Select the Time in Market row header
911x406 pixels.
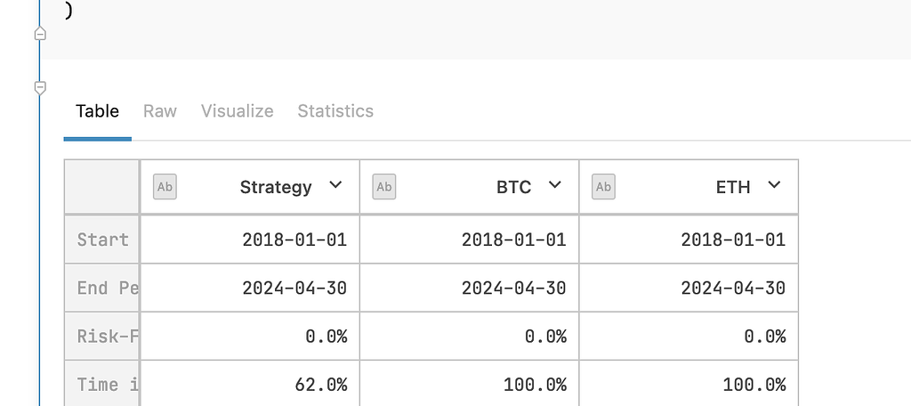[102, 385]
